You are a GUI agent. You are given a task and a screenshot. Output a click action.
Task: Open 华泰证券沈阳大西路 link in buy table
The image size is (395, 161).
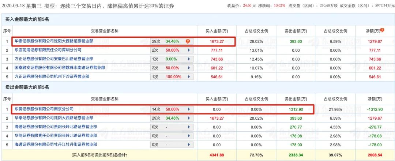[54, 41]
